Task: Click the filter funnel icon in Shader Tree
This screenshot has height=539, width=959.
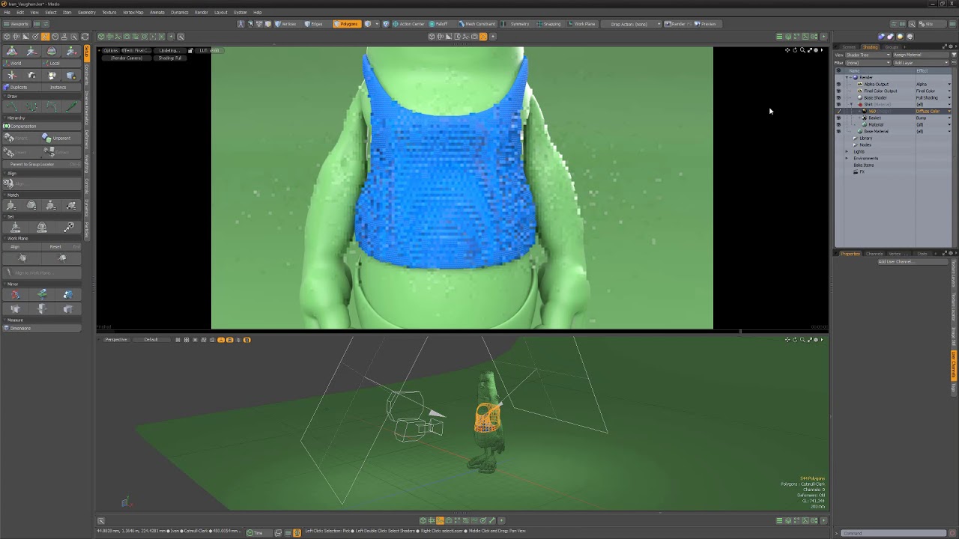Action: (953, 55)
